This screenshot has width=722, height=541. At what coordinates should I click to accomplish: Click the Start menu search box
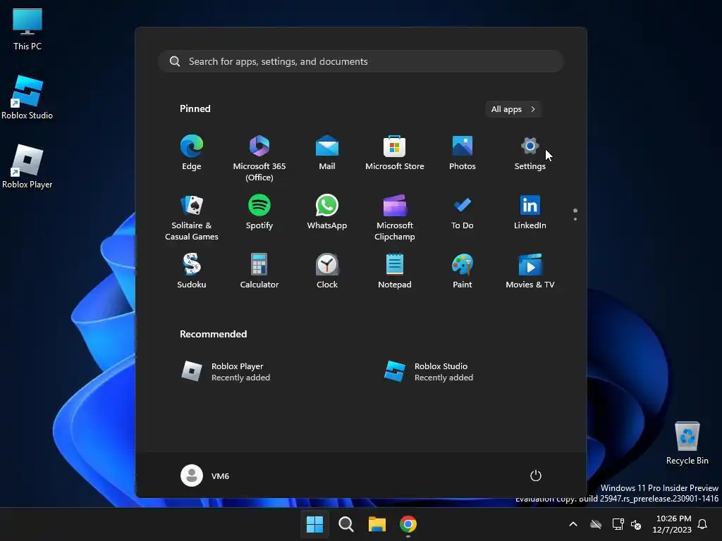click(361, 61)
